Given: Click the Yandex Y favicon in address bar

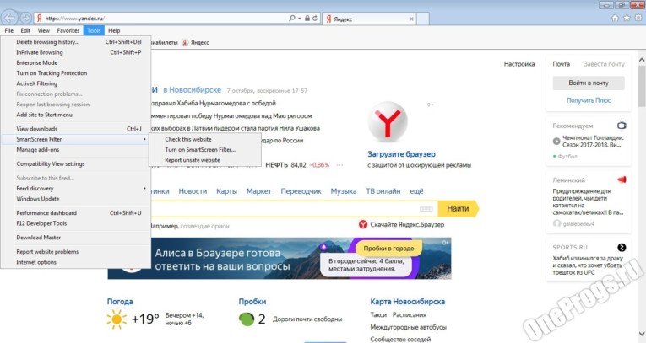Looking at the screenshot, I should click(40, 18).
